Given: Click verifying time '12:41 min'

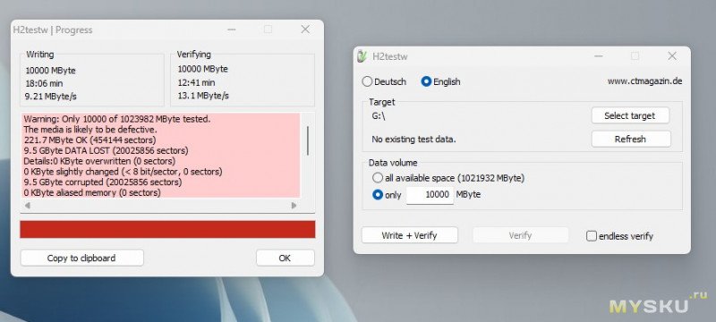Looking at the screenshot, I should (196, 83).
